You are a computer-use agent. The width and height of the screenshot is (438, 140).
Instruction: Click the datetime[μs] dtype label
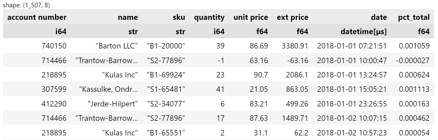[x=363, y=31]
